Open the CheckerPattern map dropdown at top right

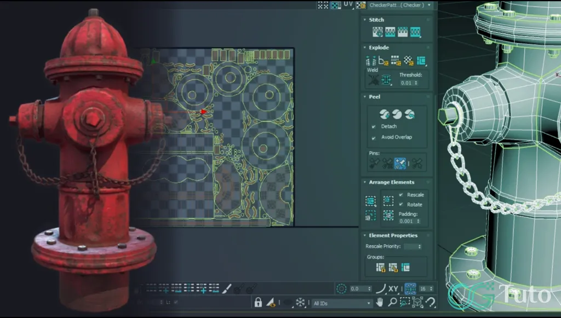429,5
